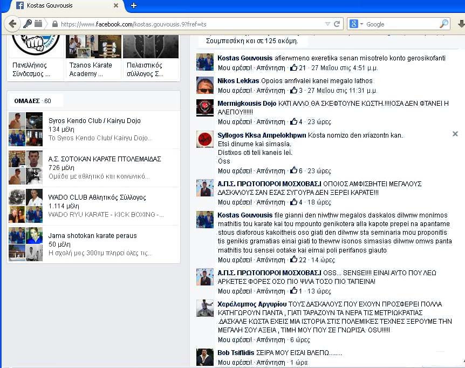Click the search magnifier icon in Google box
This screenshot has width=465, height=368.
(443, 24)
